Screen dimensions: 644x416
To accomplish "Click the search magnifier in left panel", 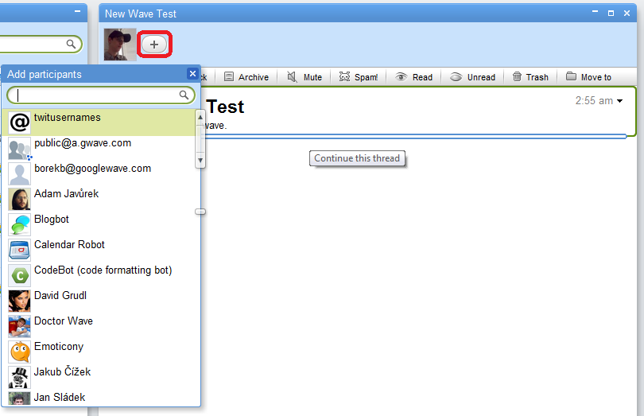I will tap(71, 44).
